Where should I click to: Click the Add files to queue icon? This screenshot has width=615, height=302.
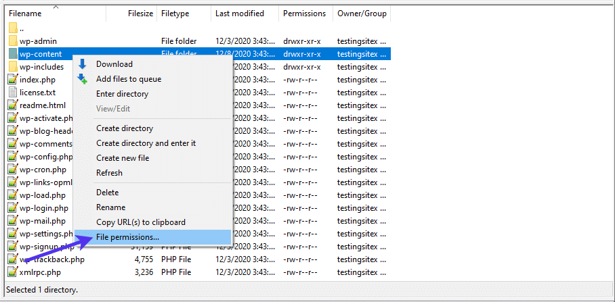83,79
